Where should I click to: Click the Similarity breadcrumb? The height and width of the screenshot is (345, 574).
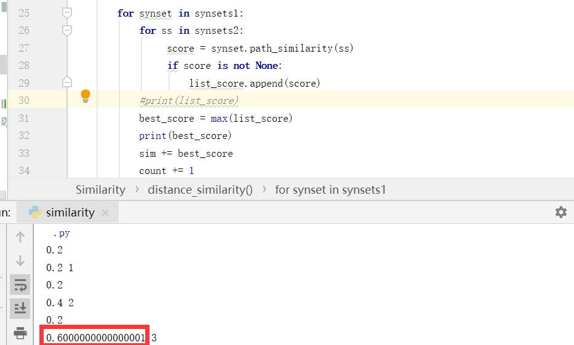(x=100, y=189)
